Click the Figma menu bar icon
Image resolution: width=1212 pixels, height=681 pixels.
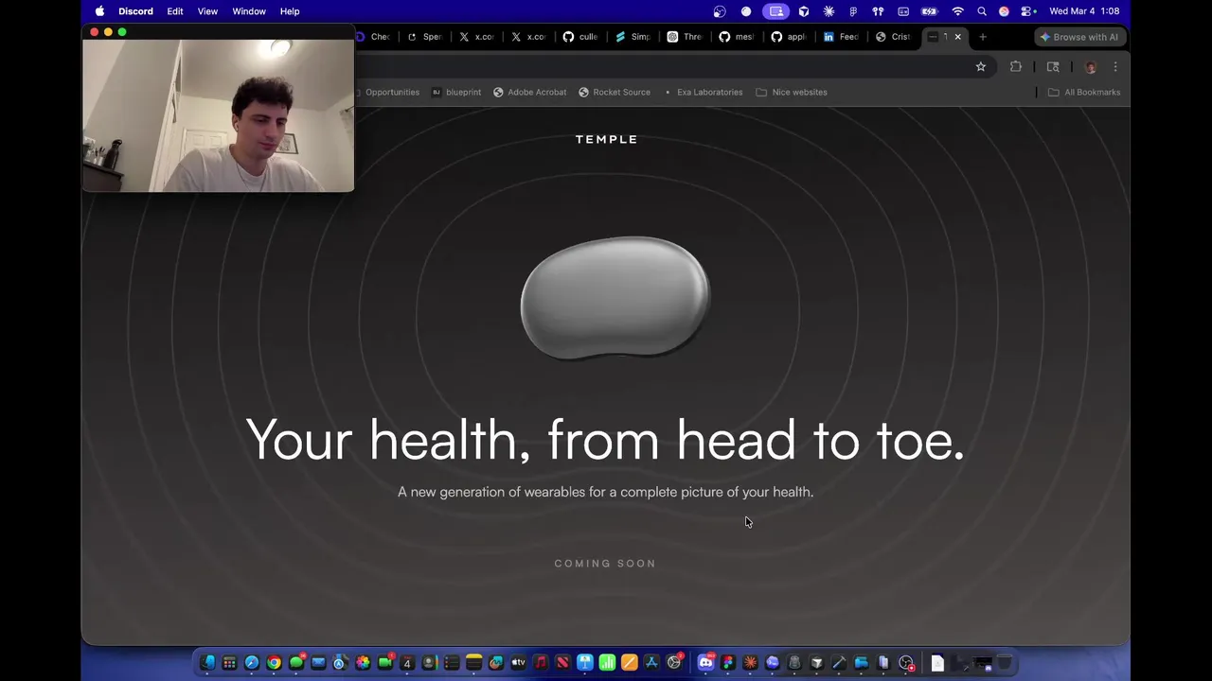click(853, 11)
